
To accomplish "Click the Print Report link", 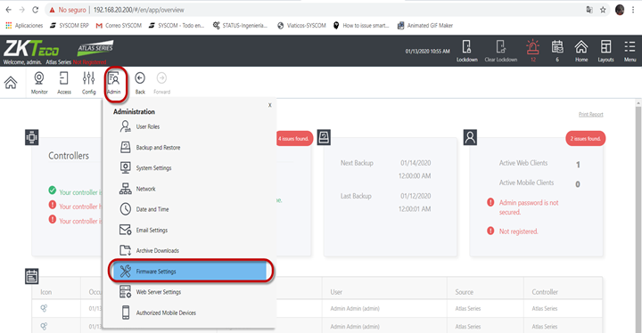I will 590,114.
